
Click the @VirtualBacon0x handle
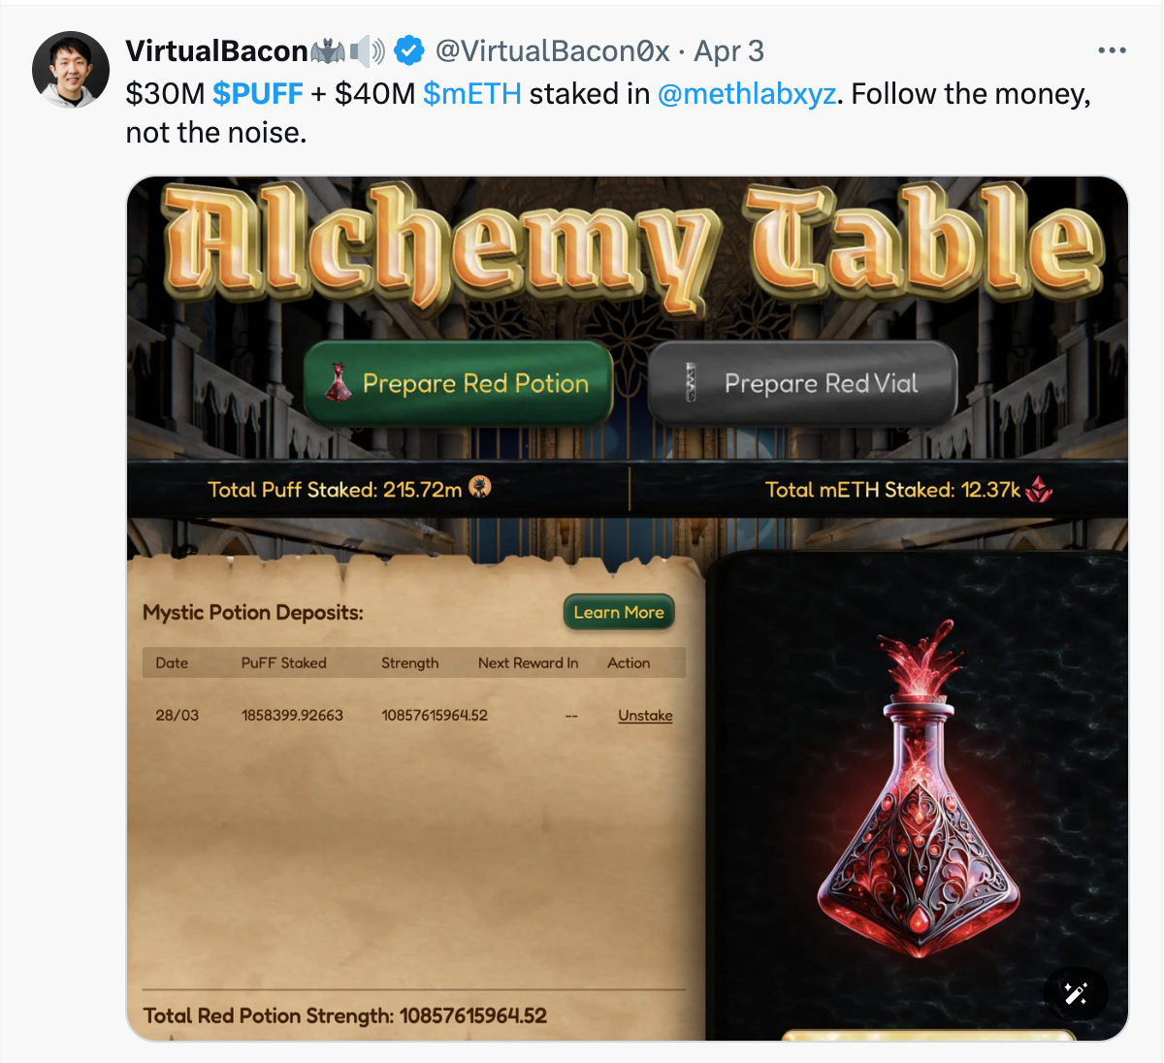coord(552,50)
